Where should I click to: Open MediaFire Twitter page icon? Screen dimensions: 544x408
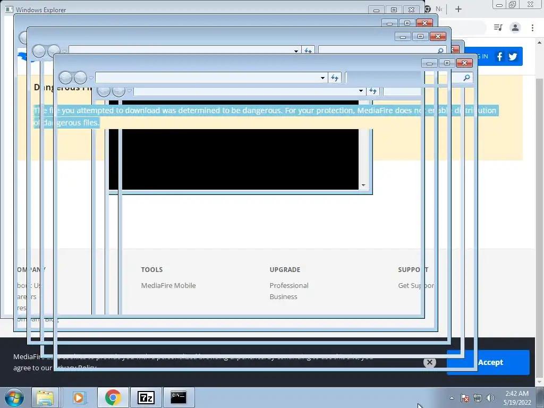513,56
